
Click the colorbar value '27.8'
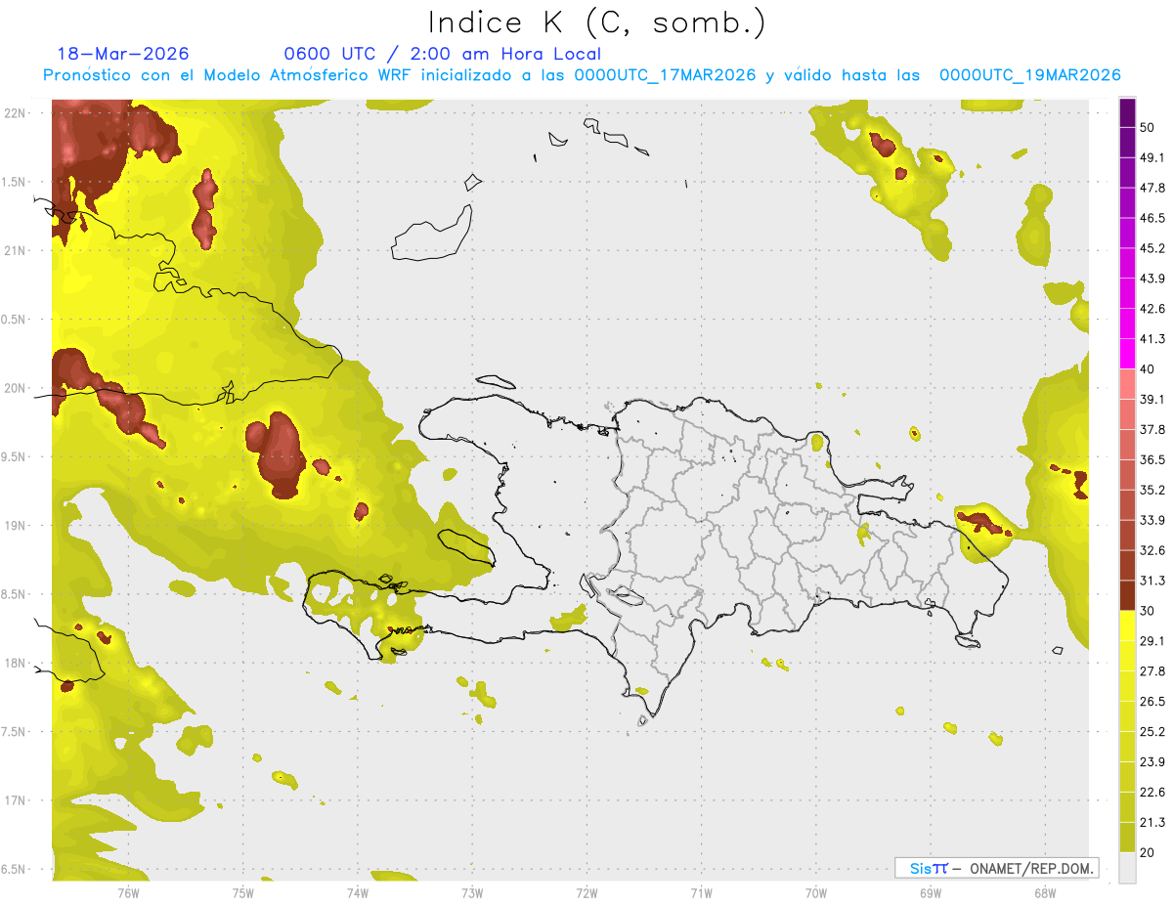pos(1152,671)
